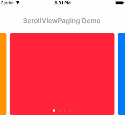
Task: Tap empty status bar space between Wi-Fi and clock
Action: [x=37, y=3]
